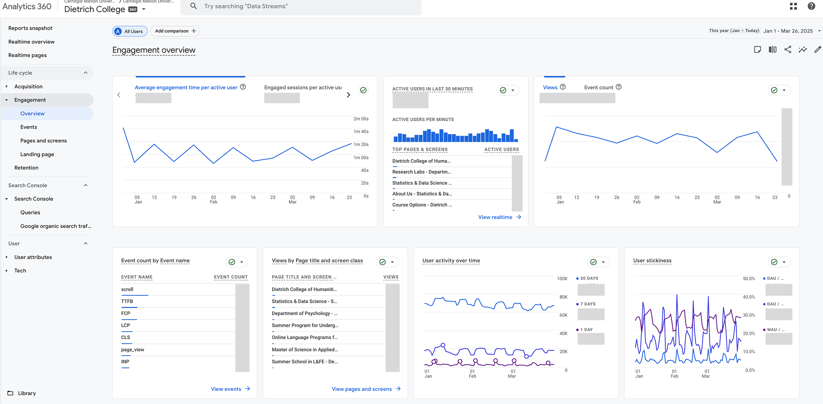Click the edit comparisons columns icon

coord(773,49)
